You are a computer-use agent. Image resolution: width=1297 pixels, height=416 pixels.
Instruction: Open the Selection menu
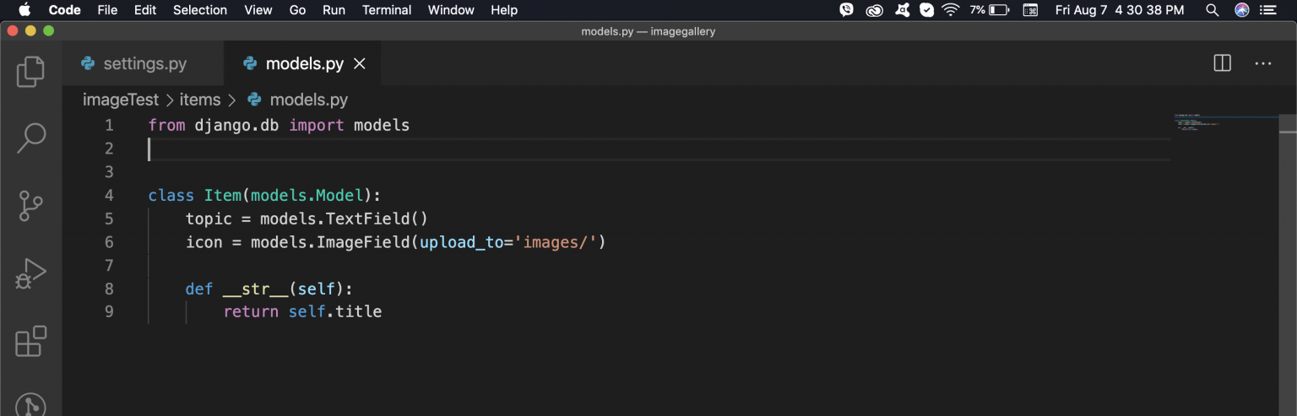click(200, 10)
